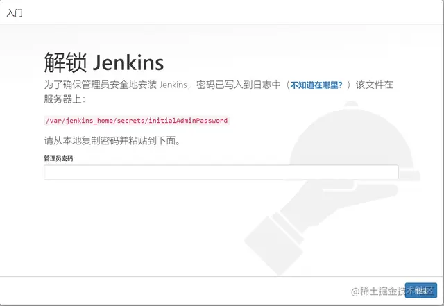This screenshot has height=306, width=444.
Task: Click the 为了确保管理员安全地安装 Jenkins description text
Action: click(x=115, y=85)
